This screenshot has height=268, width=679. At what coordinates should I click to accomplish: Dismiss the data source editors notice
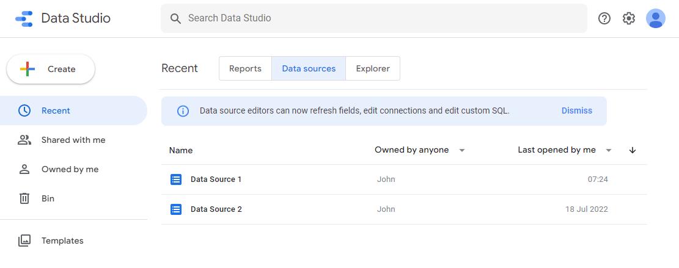(577, 110)
